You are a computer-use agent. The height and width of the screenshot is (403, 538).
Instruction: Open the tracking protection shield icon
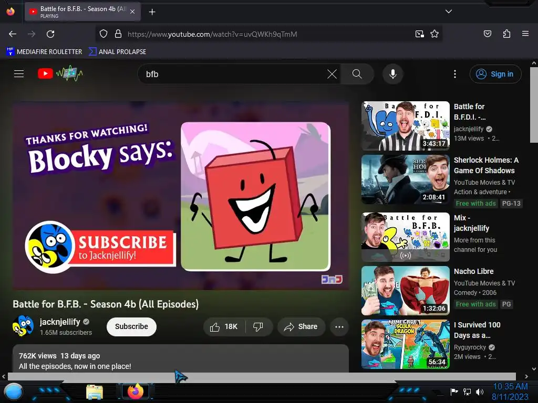tap(104, 34)
